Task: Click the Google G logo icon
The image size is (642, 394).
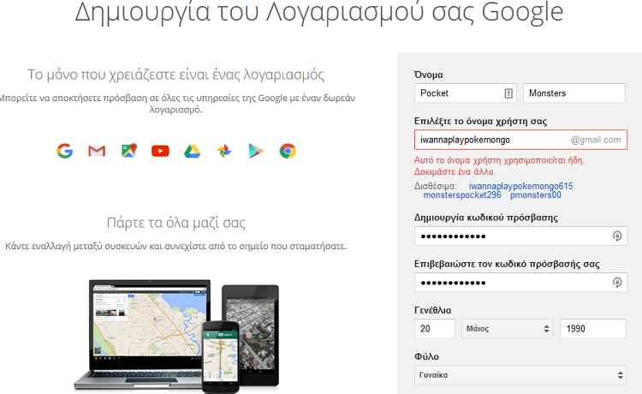Action: pos(65,151)
